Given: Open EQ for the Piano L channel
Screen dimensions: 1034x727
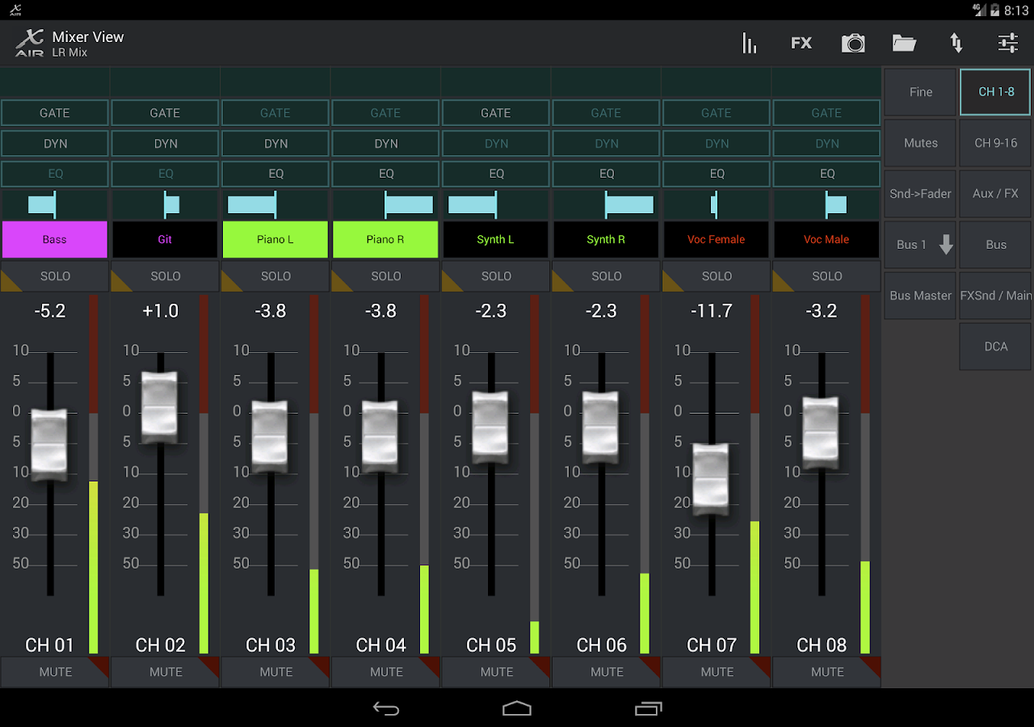Looking at the screenshot, I should (275, 174).
